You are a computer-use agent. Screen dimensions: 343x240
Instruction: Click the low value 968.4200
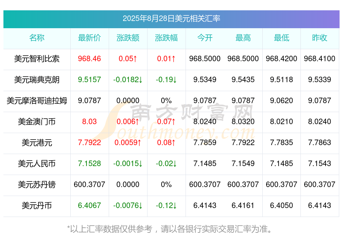282,59
